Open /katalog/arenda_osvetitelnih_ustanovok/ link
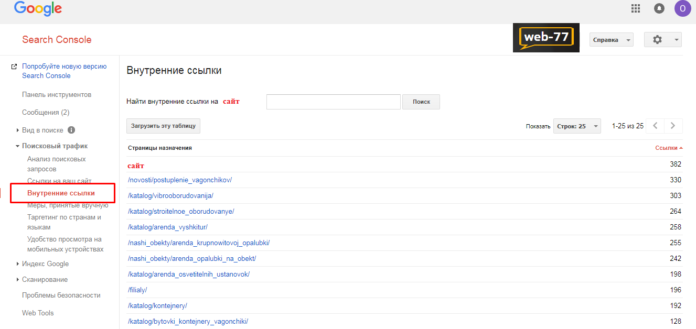Image resolution: width=696 pixels, height=329 pixels. pos(189,274)
